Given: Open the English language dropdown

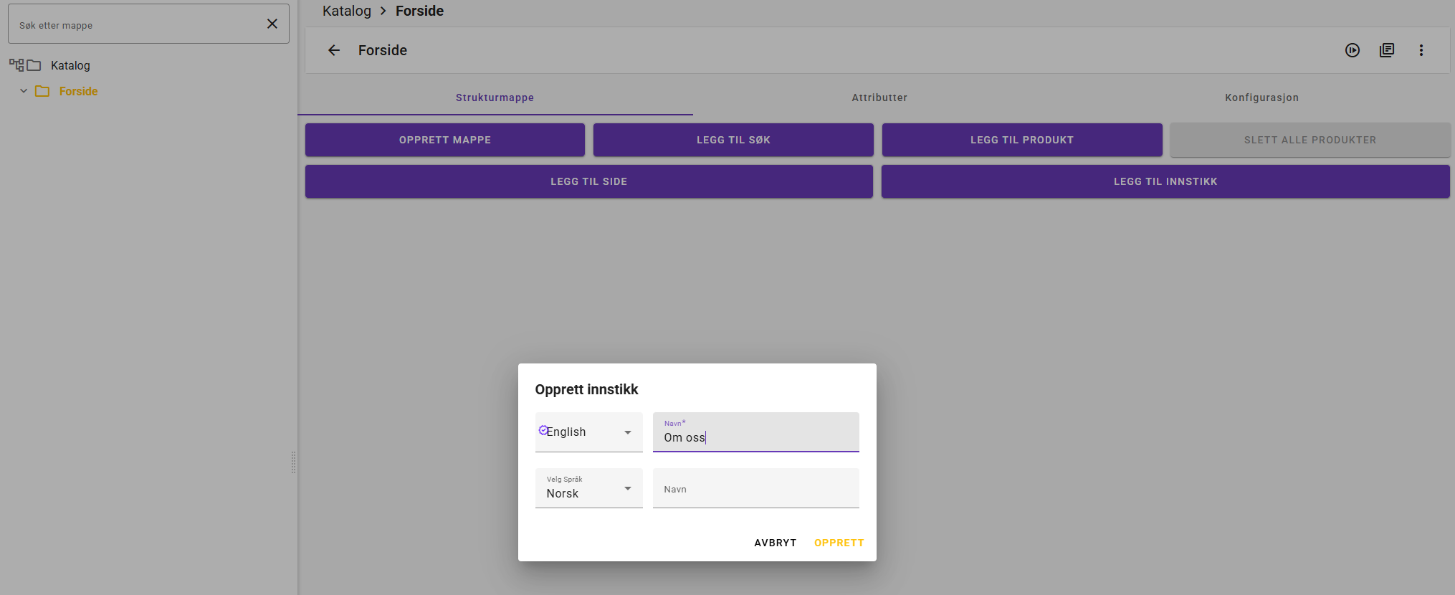Looking at the screenshot, I should pyautogui.click(x=627, y=432).
